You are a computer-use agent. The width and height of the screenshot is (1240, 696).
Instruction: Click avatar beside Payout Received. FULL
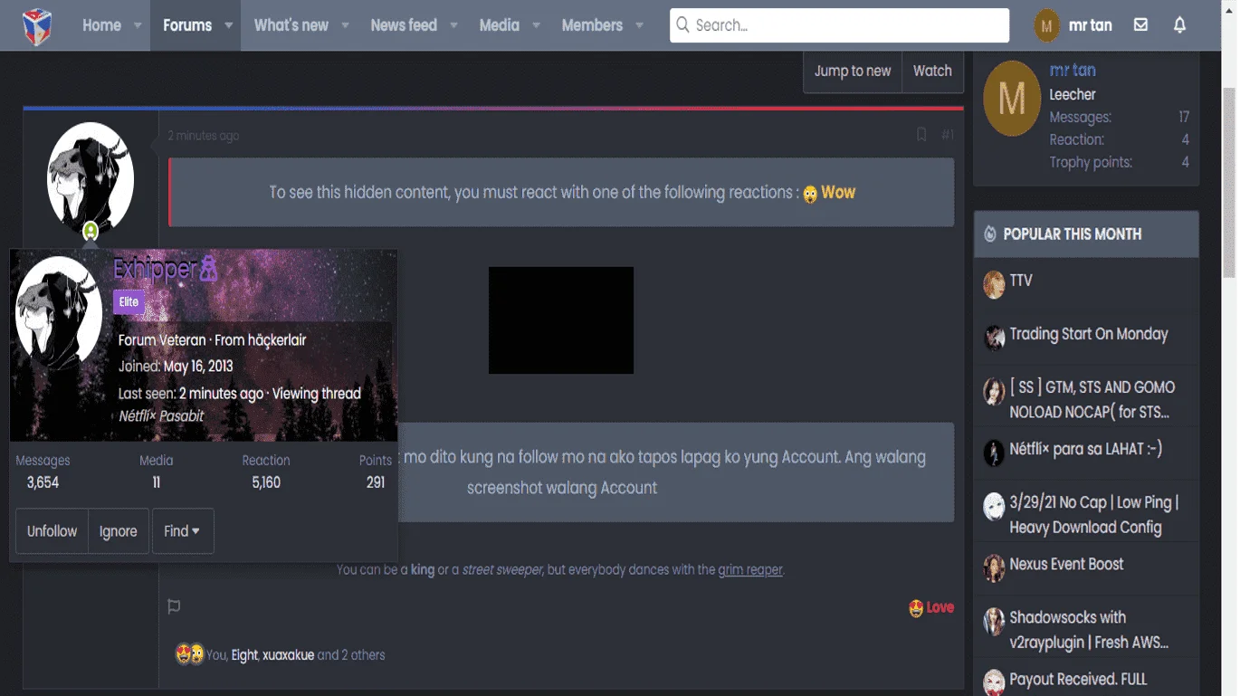pos(994,682)
